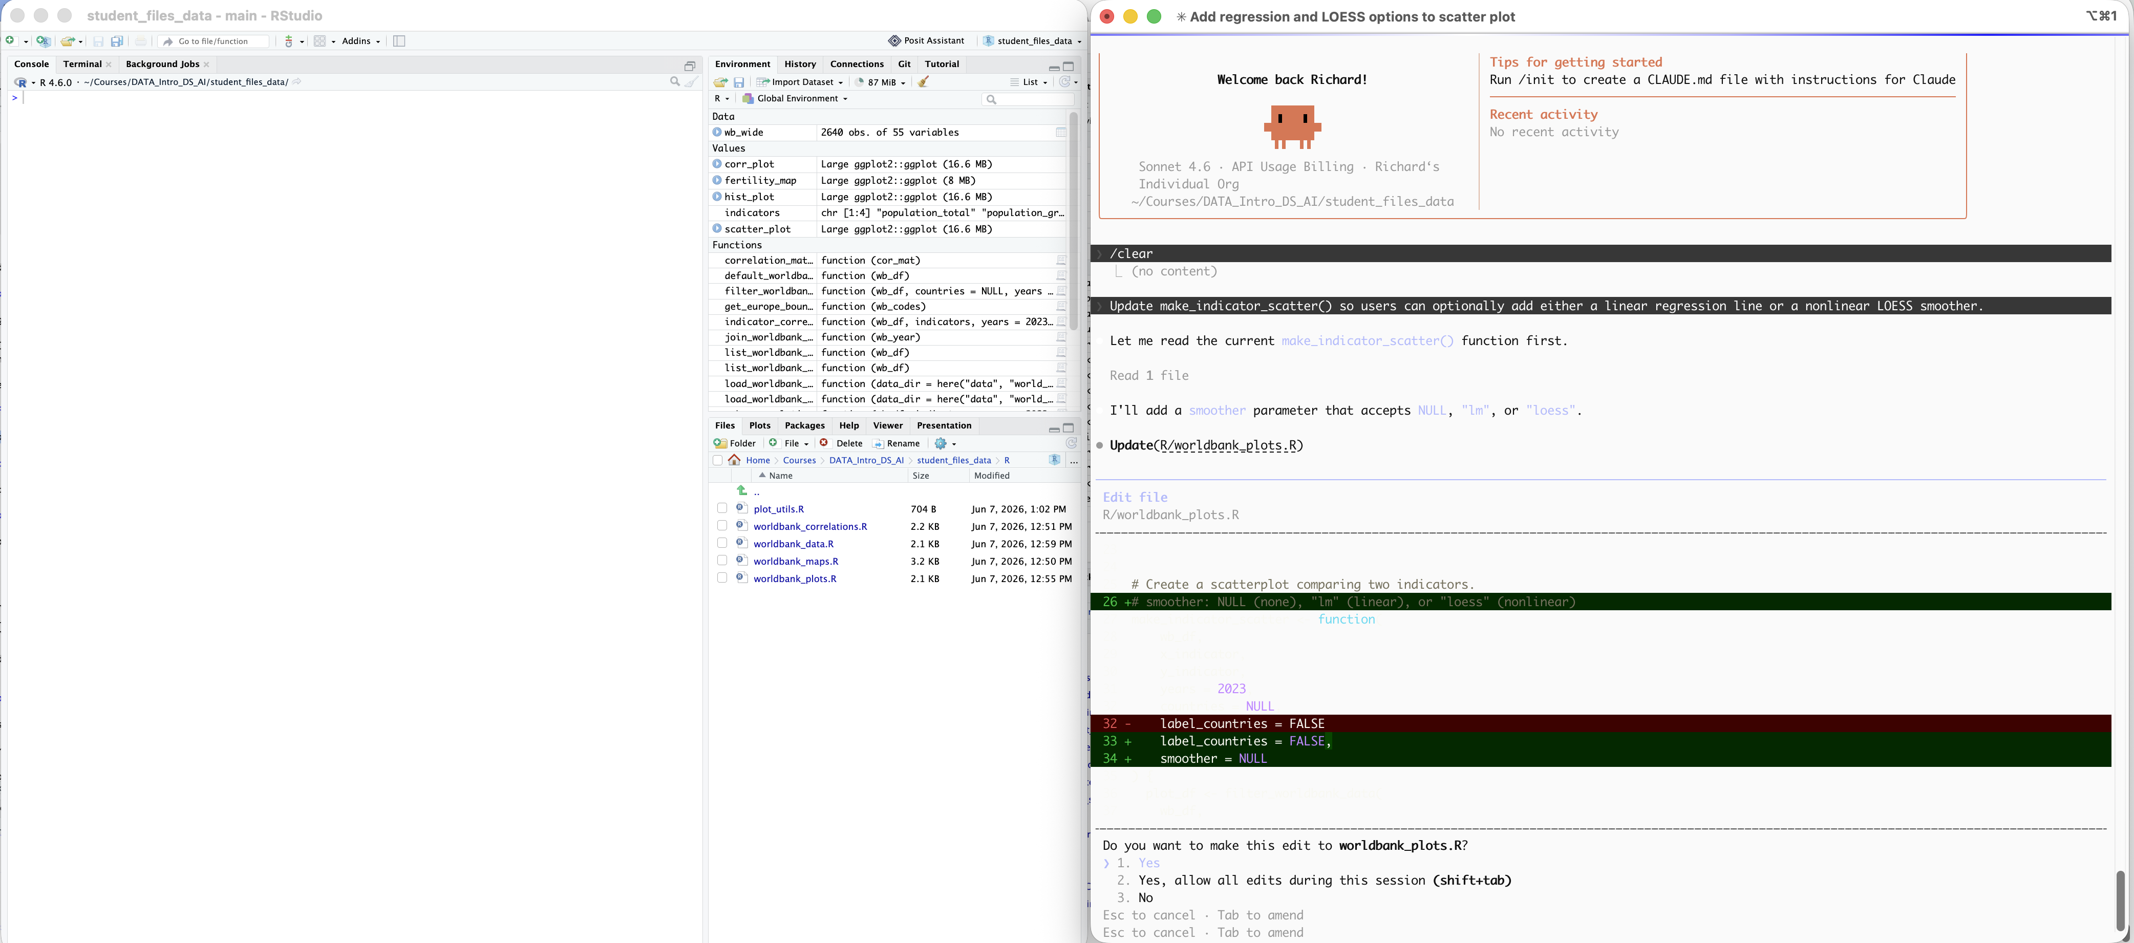2134x943 pixels.
Task: Click the console search magnifier icon
Action: (674, 81)
